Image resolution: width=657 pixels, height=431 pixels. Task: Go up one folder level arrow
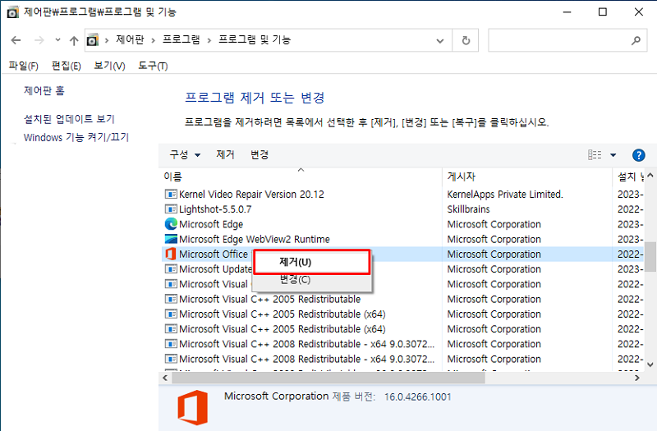[74, 40]
